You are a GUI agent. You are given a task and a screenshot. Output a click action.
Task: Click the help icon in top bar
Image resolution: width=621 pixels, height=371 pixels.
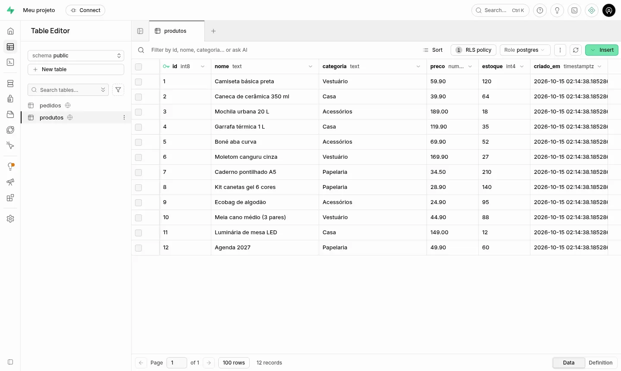(x=540, y=10)
